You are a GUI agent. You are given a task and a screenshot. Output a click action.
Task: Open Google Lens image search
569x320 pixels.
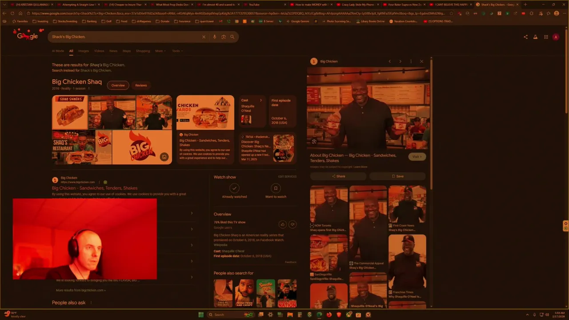click(x=223, y=37)
